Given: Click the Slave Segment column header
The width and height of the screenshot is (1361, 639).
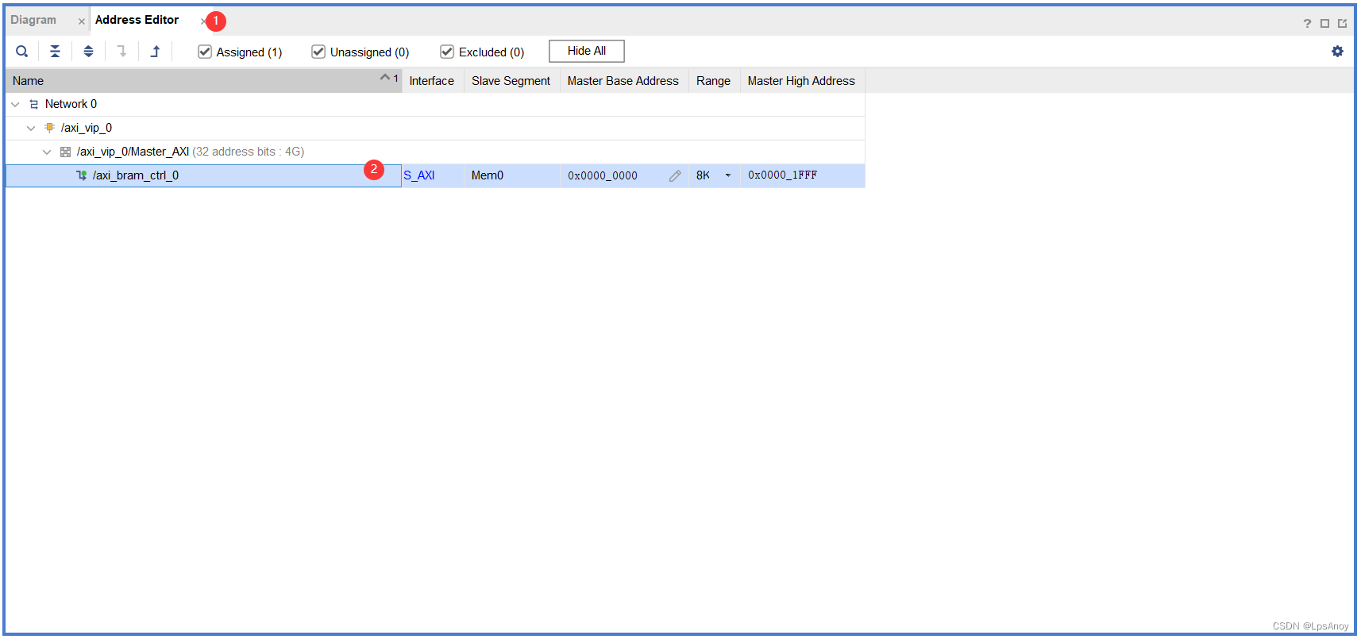Looking at the screenshot, I should [511, 81].
